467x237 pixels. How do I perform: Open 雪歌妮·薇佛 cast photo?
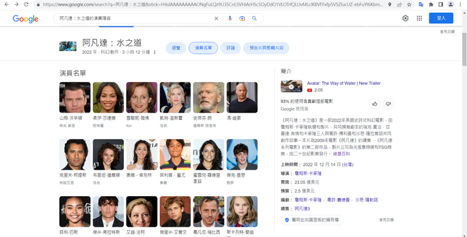click(x=142, y=98)
